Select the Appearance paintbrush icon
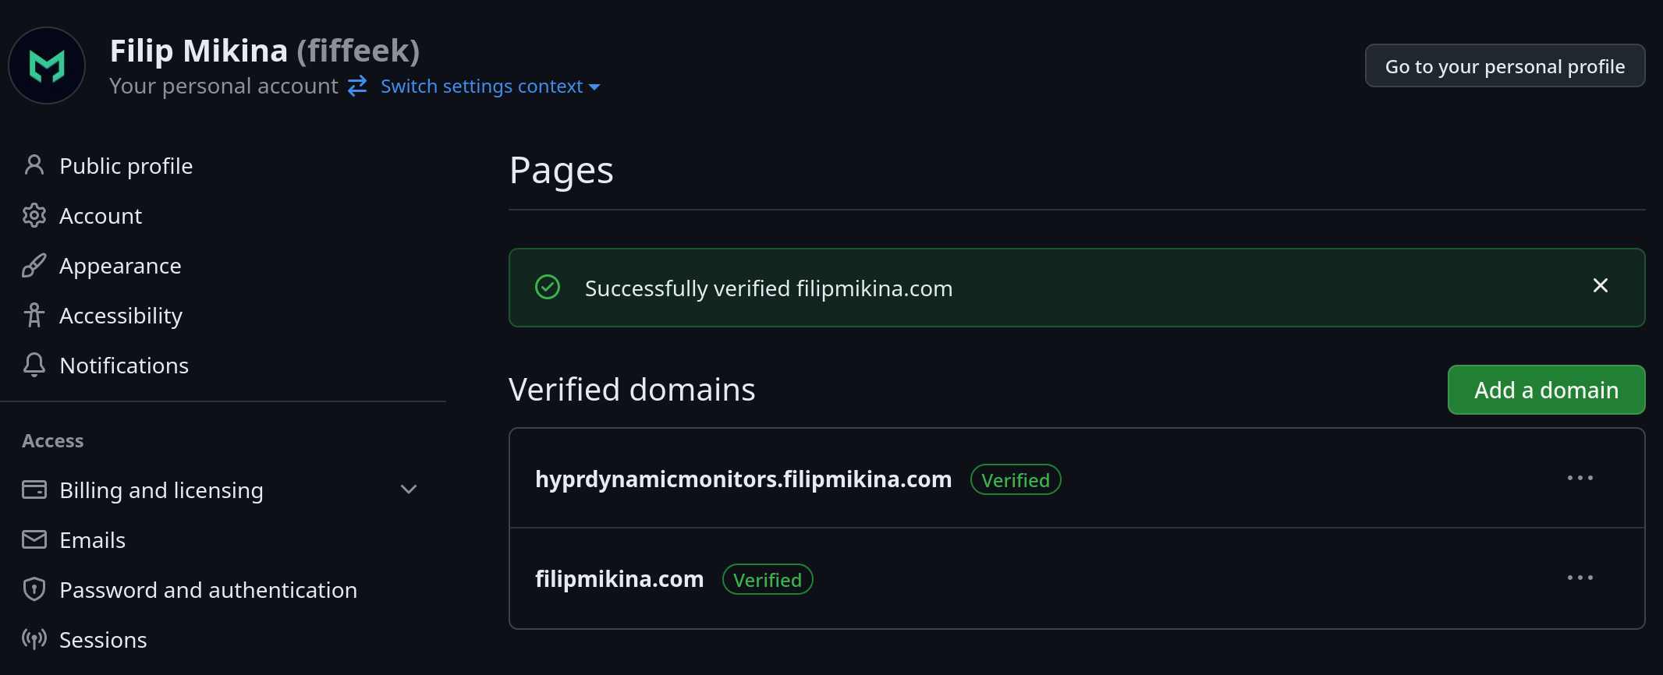Image resolution: width=1663 pixels, height=675 pixels. tap(34, 265)
